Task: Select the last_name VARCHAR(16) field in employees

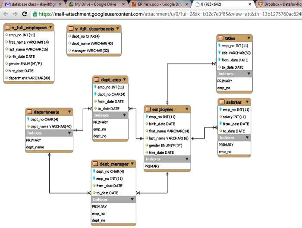Action: (x=169, y=138)
